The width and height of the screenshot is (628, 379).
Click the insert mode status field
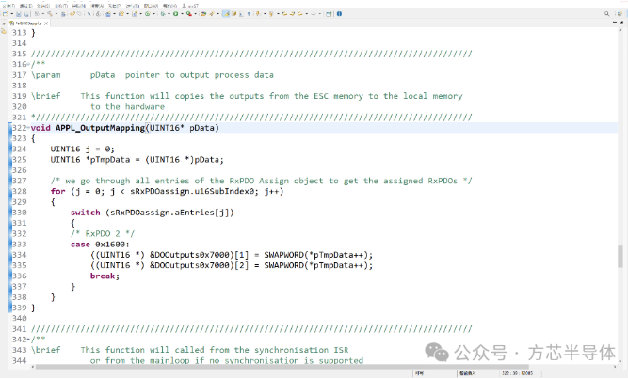pos(468,373)
